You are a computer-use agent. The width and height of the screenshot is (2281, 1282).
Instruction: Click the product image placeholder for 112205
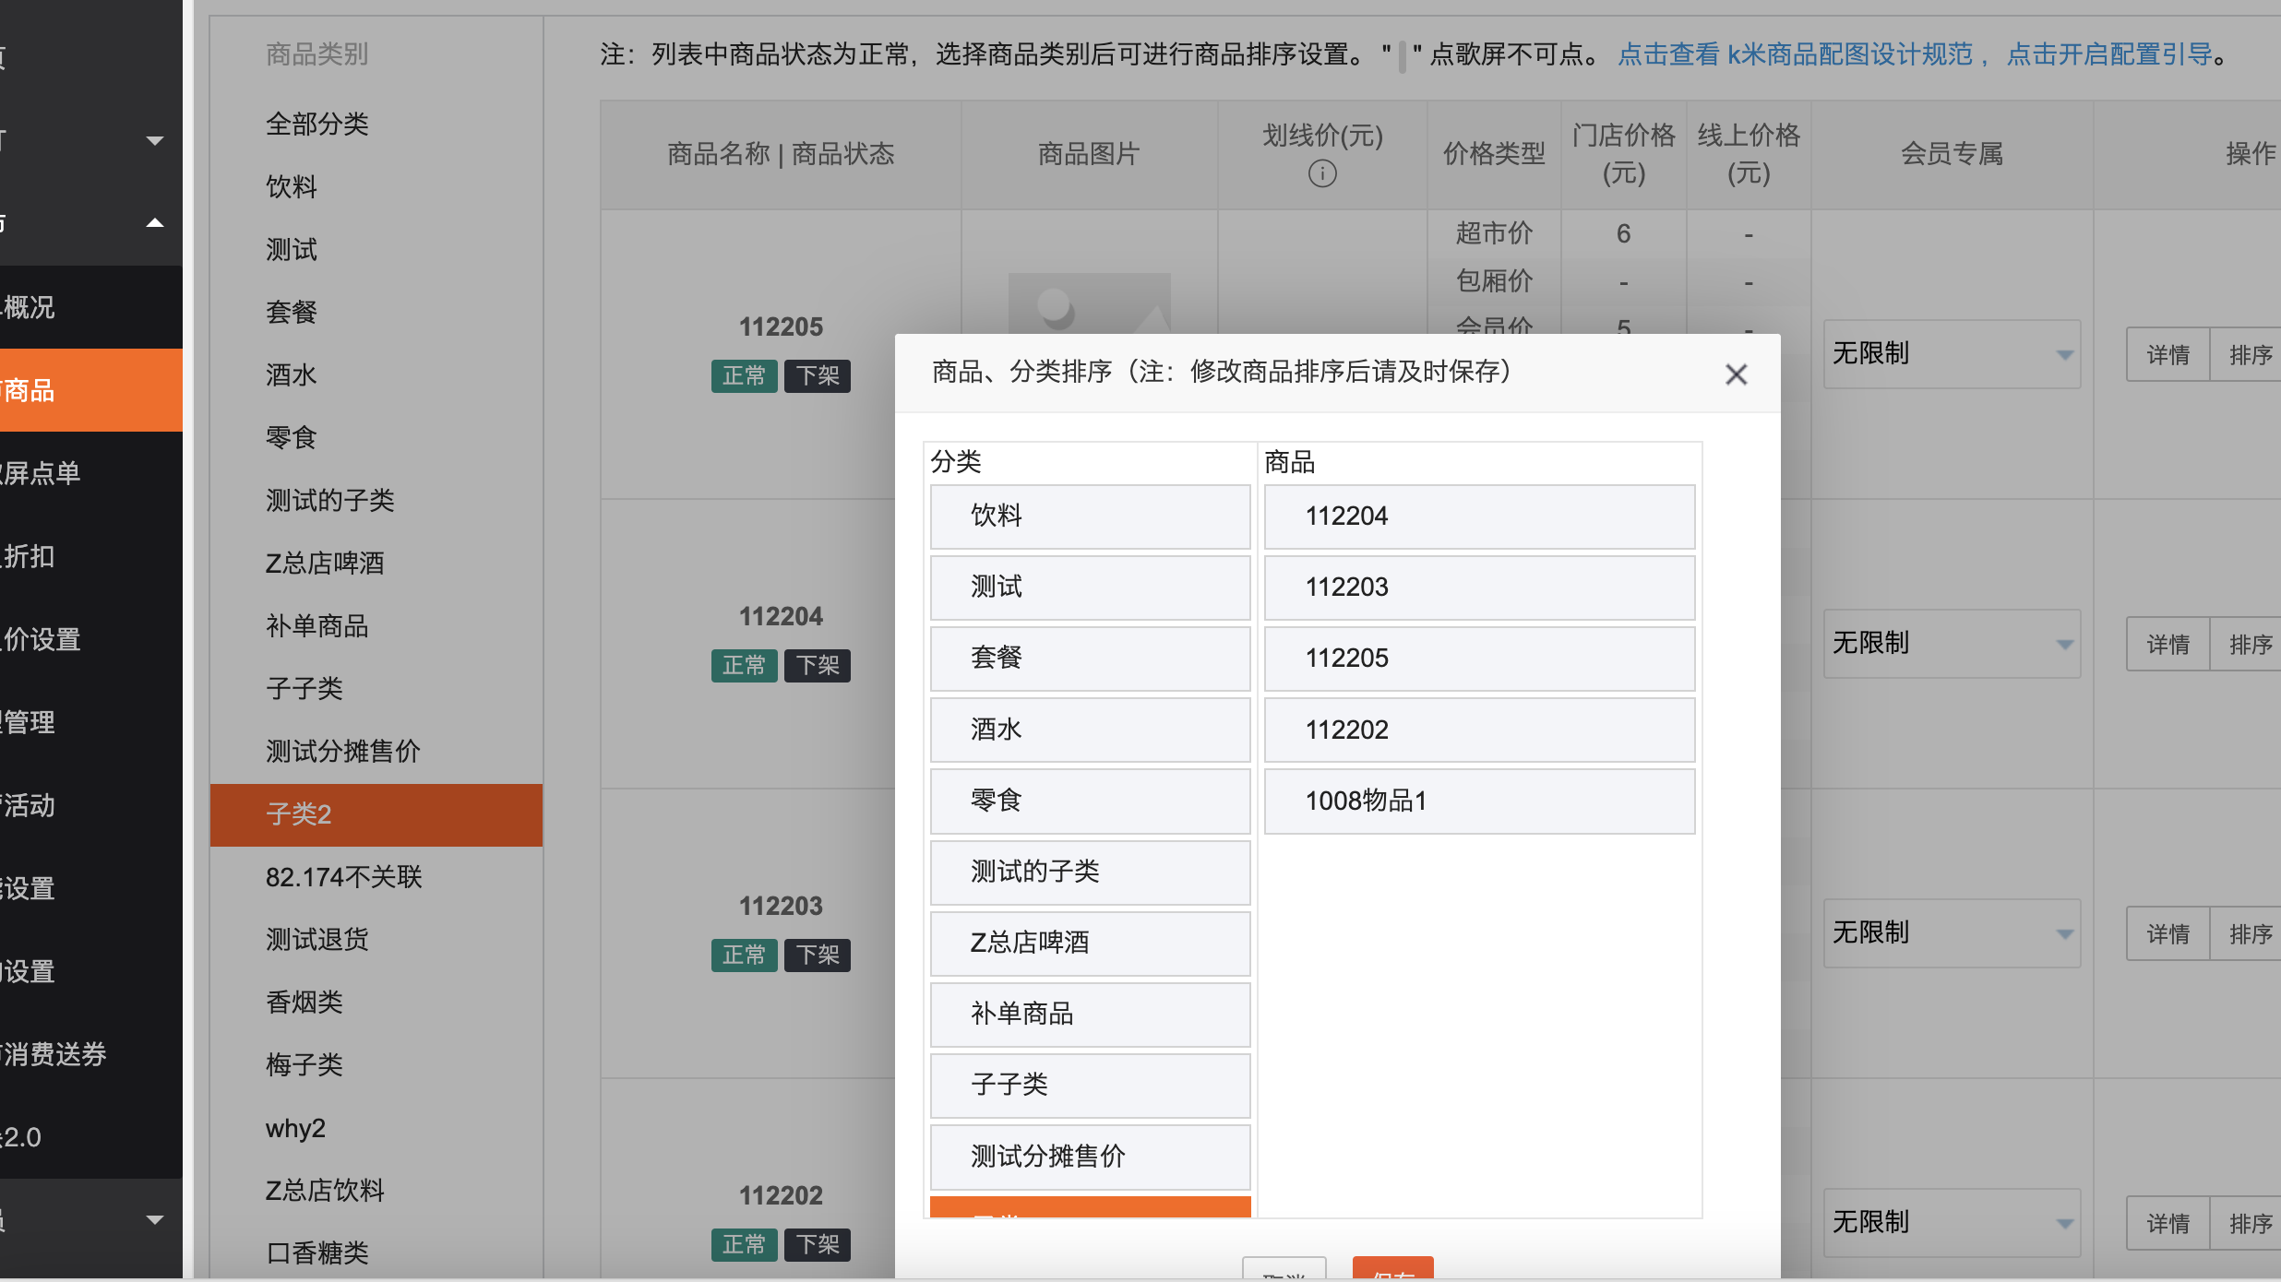coord(1089,303)
